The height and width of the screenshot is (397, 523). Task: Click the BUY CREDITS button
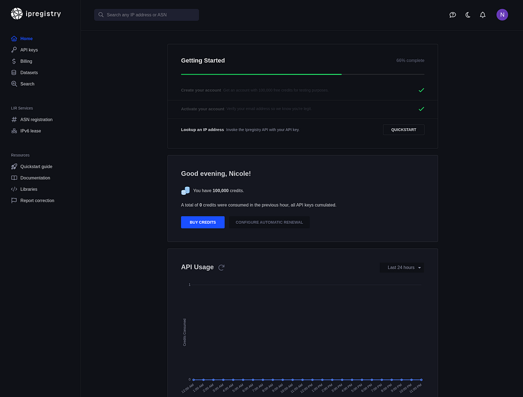203,223
